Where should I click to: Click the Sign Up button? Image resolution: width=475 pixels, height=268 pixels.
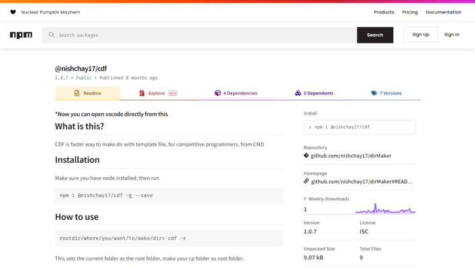(x=421, y=34)
